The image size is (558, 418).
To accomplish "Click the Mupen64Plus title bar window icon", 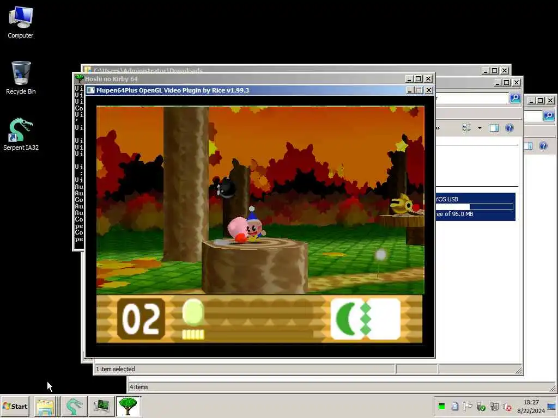I will 91,90.
